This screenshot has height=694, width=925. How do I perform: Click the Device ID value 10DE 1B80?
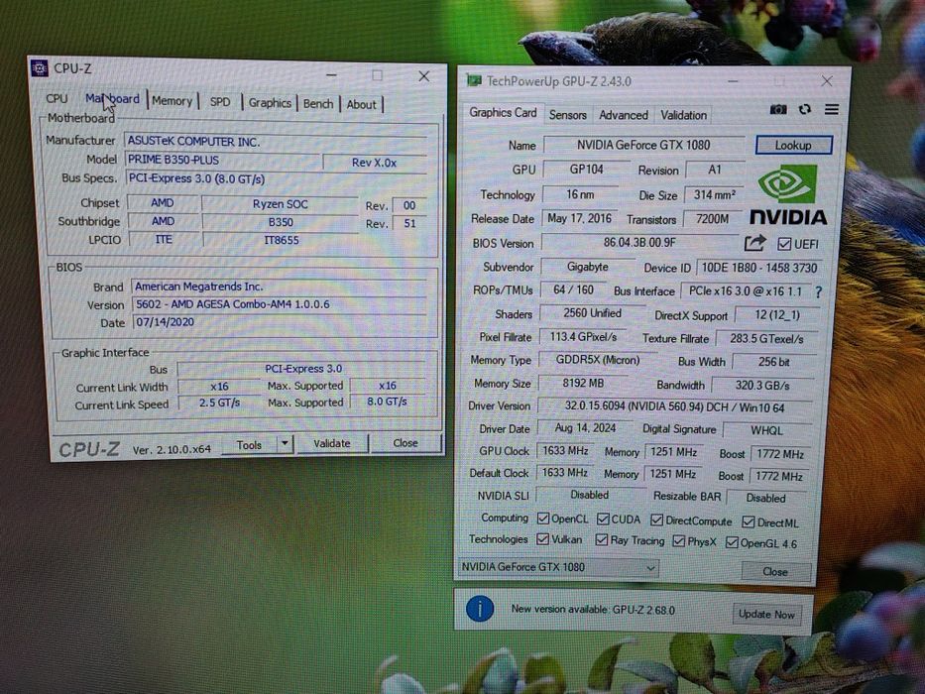pos(759,268)
